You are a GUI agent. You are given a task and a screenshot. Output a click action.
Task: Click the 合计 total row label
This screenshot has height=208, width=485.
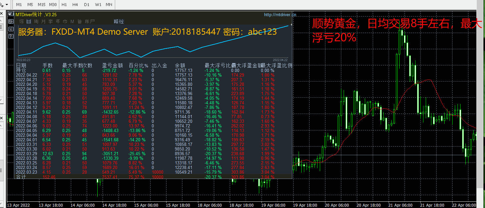21,177
